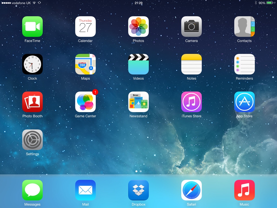Tap the sync activity icon in status bar

39,3
